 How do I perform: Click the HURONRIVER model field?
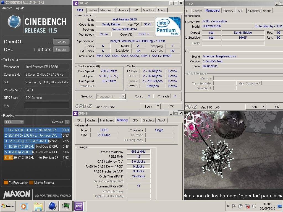pyautogui.click(x=228, y=26)
